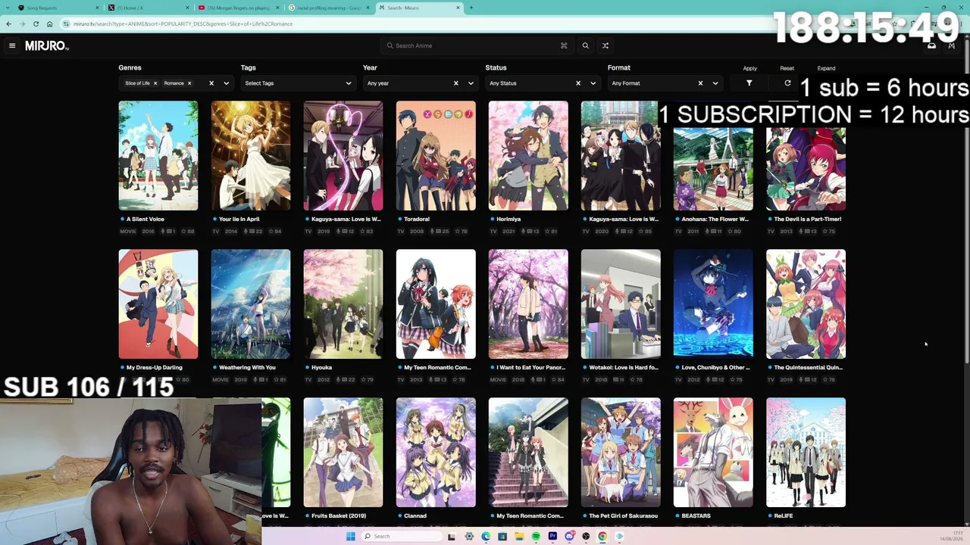Open OBS Studio from the taskbar

pos(586,537)
